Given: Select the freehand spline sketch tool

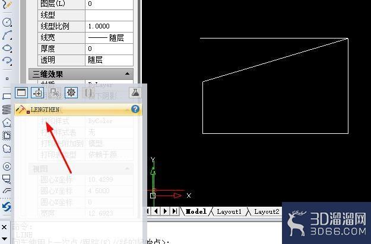Looking at the screenshot, I should (7, 4).
